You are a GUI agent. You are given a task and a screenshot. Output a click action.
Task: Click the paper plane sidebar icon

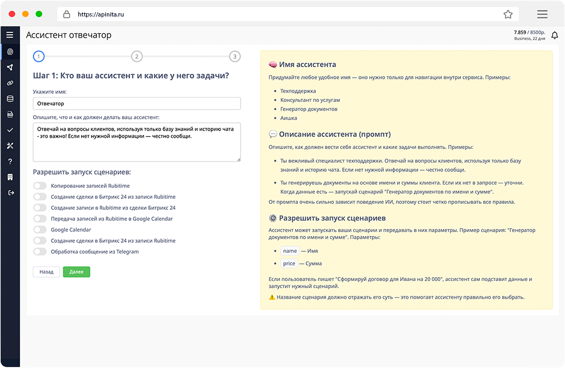point(9,67)
